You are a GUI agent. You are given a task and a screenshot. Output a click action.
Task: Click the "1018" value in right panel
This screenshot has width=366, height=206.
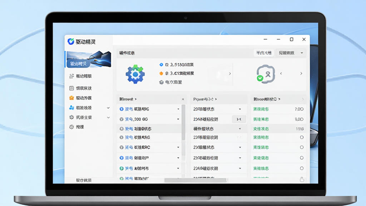point(300,129)
